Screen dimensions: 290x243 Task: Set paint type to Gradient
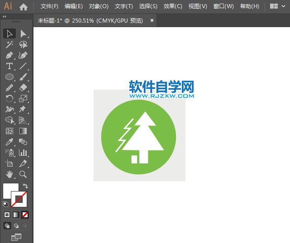pos(16,215)
